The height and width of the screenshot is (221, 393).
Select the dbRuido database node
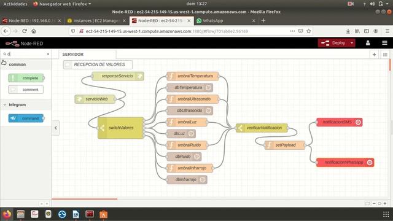(x=184, y=157)
